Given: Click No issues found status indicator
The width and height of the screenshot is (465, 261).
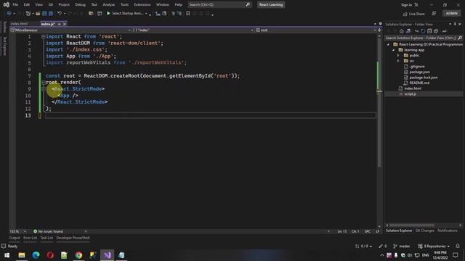Looking at the screenshot, I should [49, 231].
